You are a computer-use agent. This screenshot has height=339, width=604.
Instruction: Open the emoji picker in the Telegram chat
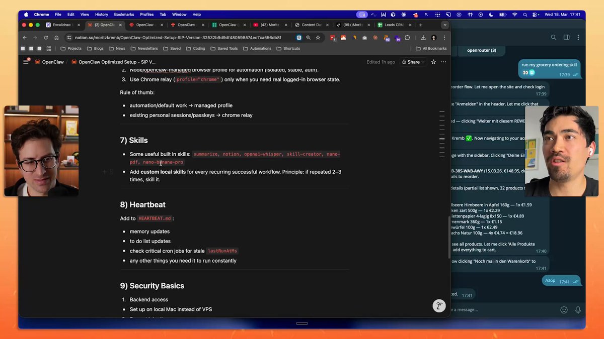(x=563, y=309)
